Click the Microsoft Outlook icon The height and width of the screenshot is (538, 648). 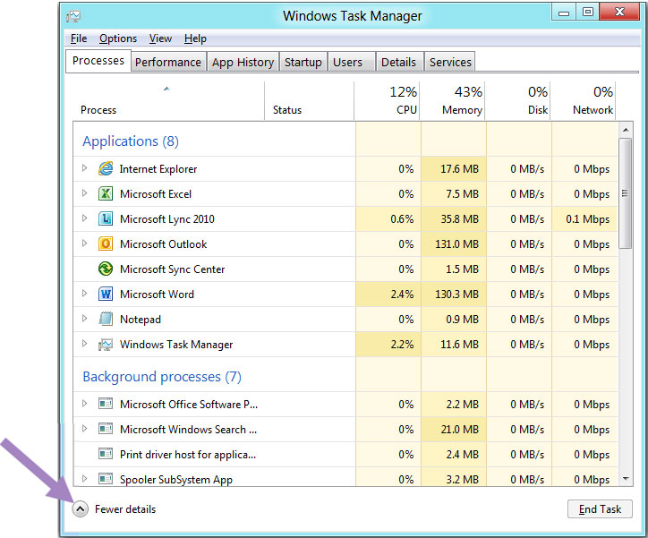[106, 243]
